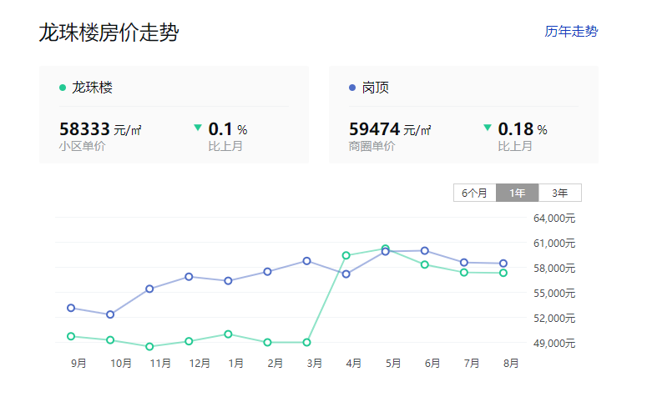This screenshot has height=407, width=647.
Task: Select blue 岗顶 data point for 1月
Action: 228,281
